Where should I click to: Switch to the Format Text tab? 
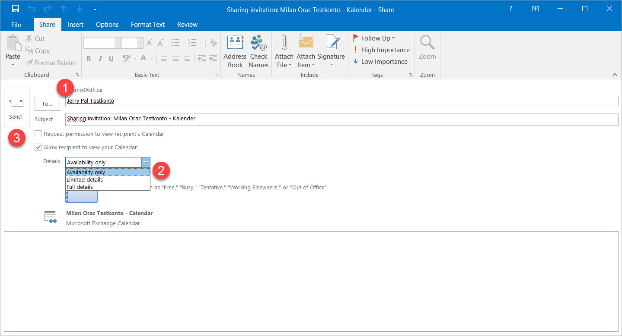[x=148, y=25]
